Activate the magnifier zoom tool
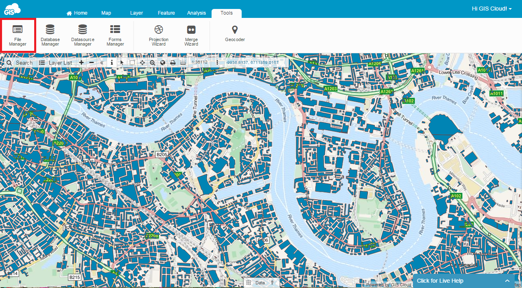This screenshot has height=288, width=522. point(153,63)
